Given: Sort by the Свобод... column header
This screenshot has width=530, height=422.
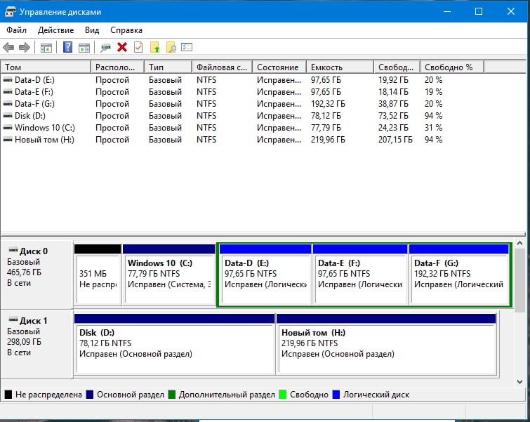Looking at the screenshot, I should coord(397,67).
